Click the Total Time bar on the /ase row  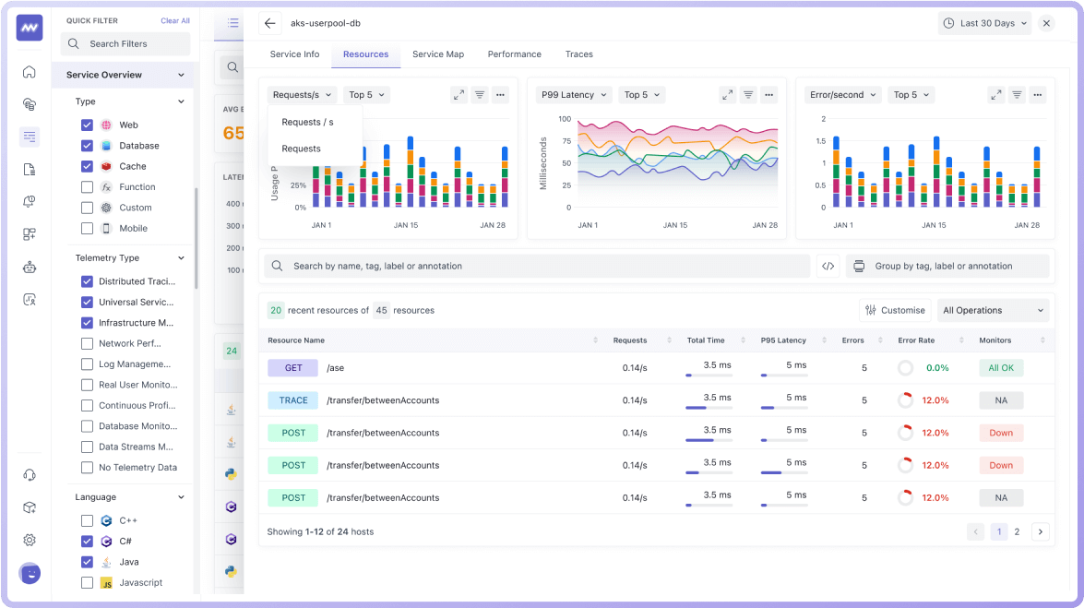click(709, 374)
